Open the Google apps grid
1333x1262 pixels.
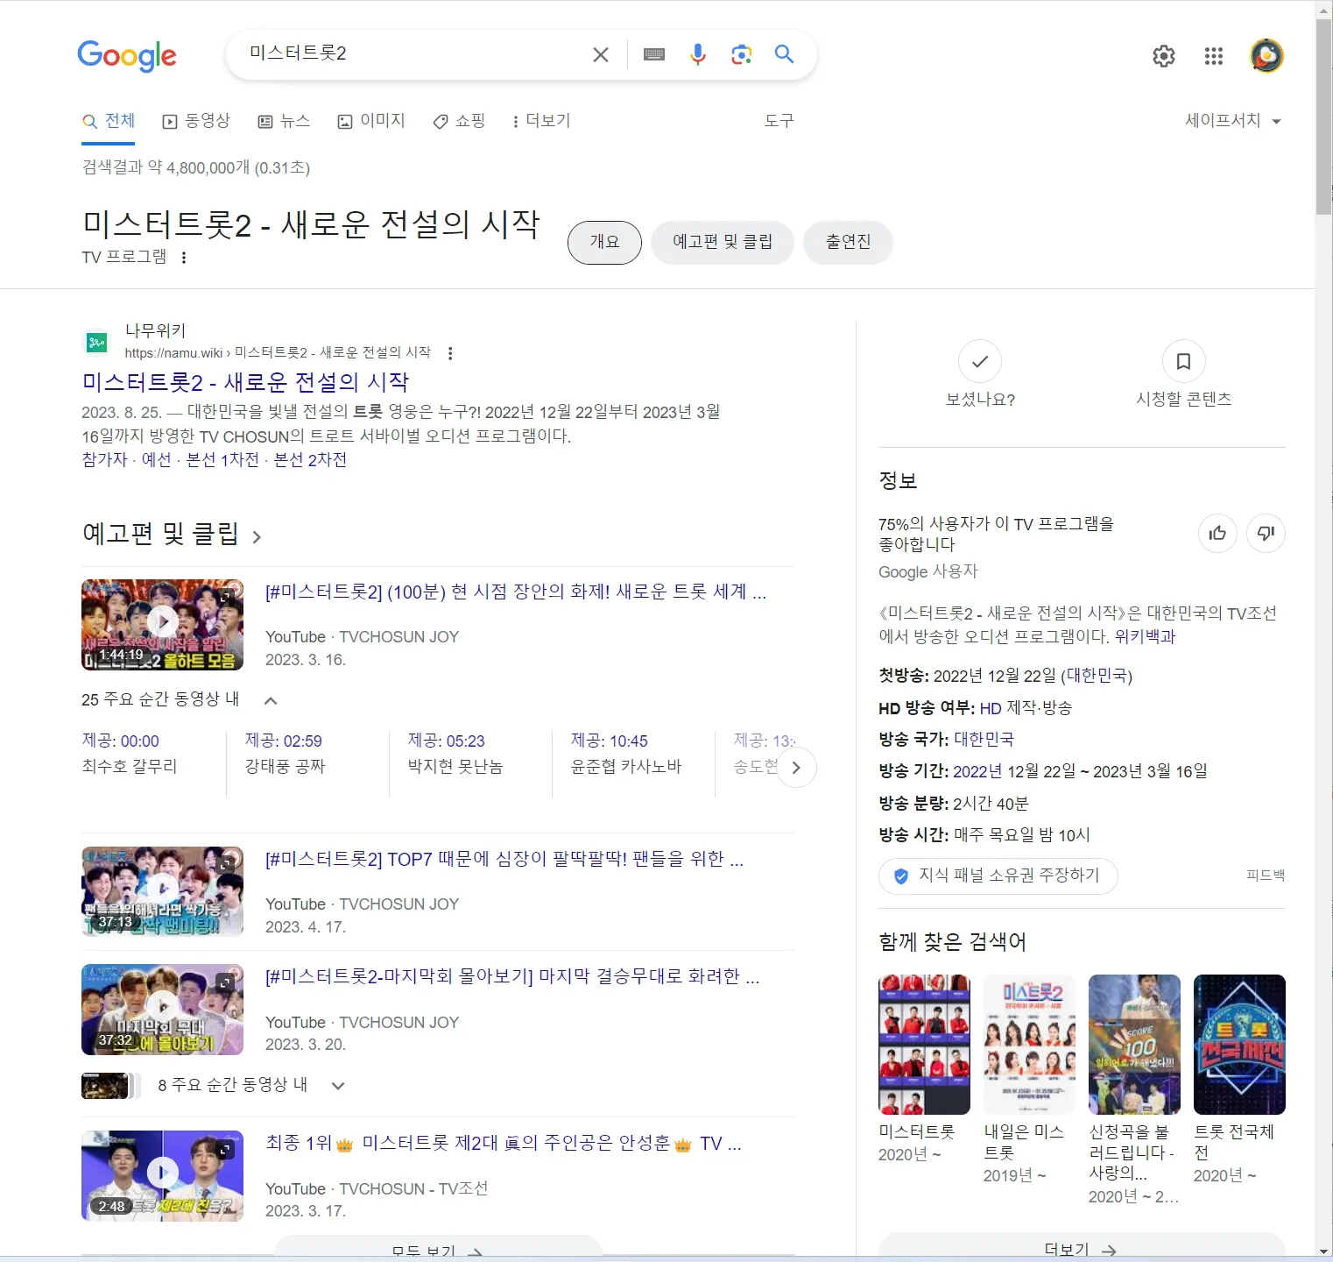(1214, 56)
